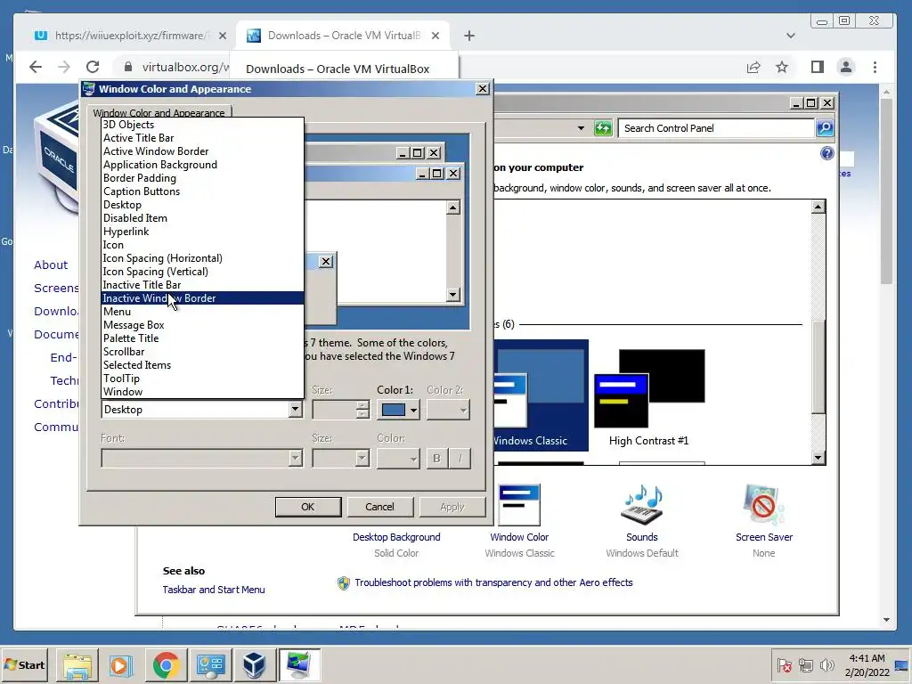This screenshot has height=684, width=912.
Task: Open new Chrome tab
Action: tap(469, 36)
